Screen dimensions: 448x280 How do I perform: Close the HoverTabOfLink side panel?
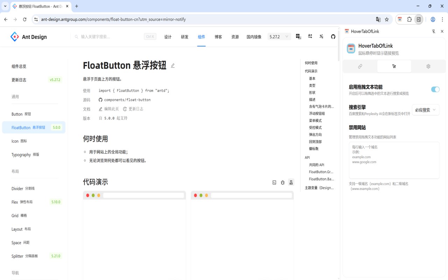coord(442,31)
